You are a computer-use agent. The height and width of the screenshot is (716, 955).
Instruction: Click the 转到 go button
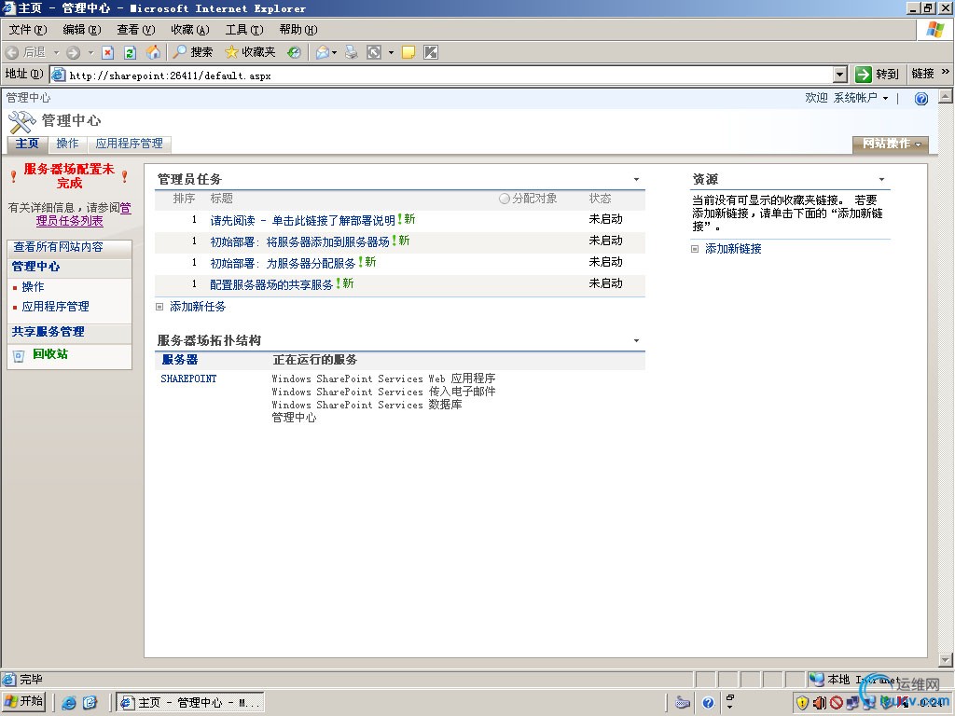coord(877,75)
